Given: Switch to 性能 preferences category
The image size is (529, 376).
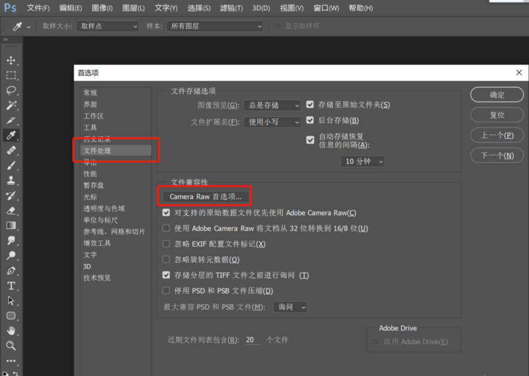Looking at the screenshot, I should tap(90, 174).
